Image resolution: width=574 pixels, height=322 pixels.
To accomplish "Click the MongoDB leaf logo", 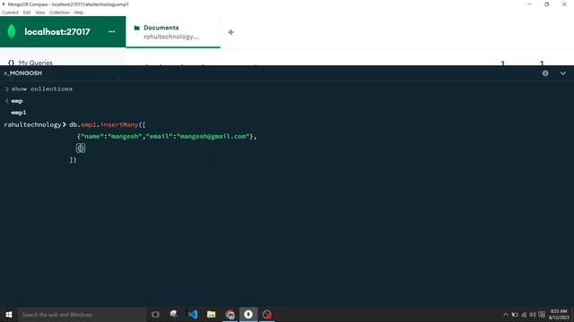I will (x=12, y=32).
